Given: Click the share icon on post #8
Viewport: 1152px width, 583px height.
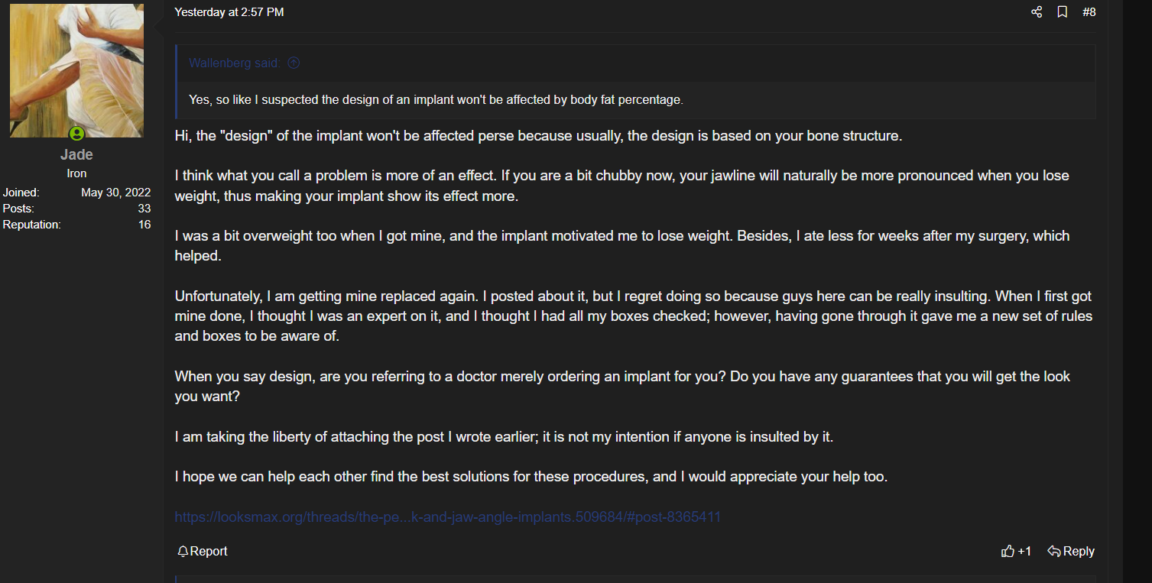Looking at the screenshot, I should click(x=1037, y=12).
